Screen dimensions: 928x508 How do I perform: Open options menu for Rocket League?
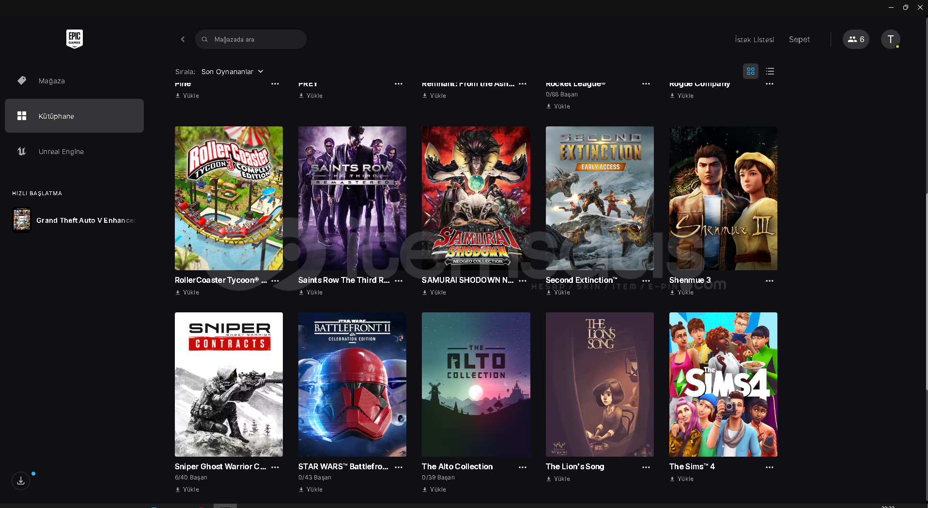coord(646,84)
